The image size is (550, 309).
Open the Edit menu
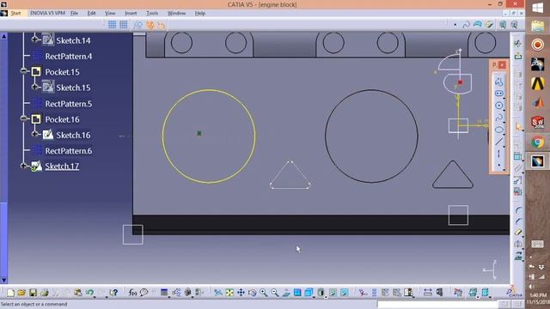pyautogui.click(x=91, y=14)
